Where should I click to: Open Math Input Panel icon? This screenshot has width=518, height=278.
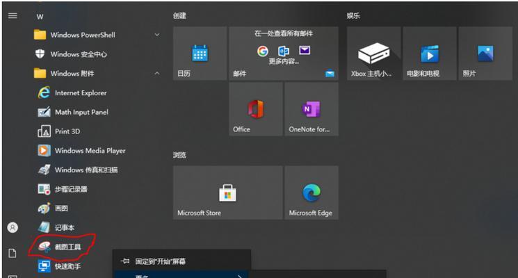pyautogui.click(x=44, y=112)
